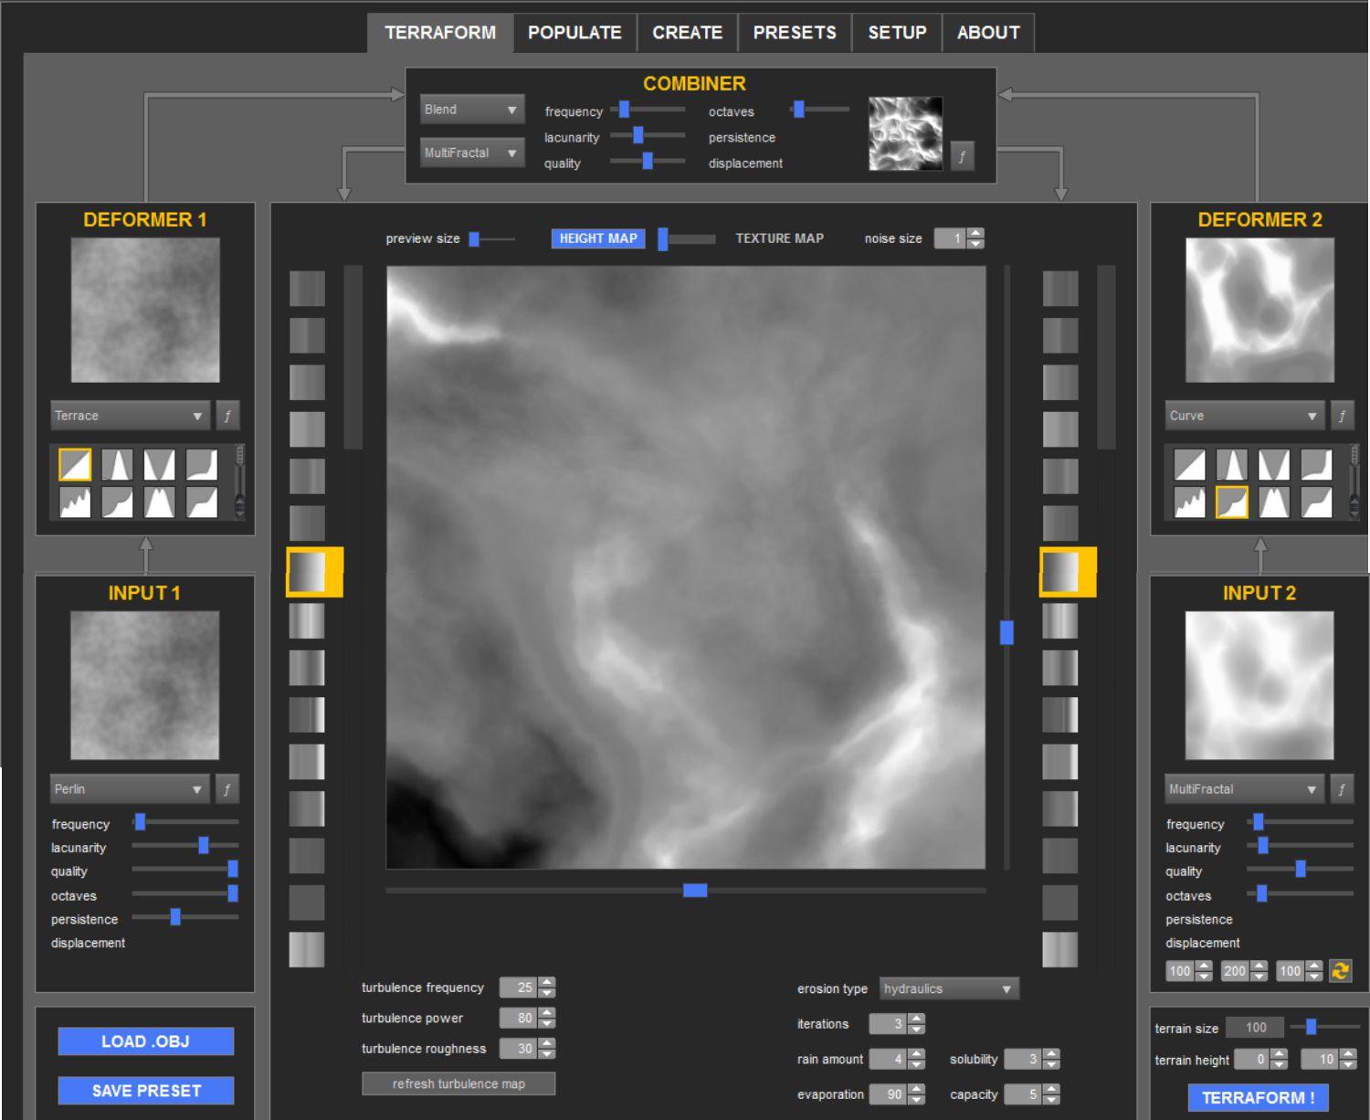Image resolution: width=1370 pixels, height=1120 pixels.
Task: Click the Combiner noise preview thumbnail
Action: pos(905,133)
